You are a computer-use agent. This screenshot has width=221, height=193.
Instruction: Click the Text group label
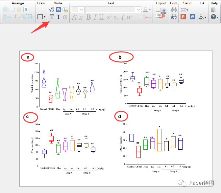coord(111,3)
